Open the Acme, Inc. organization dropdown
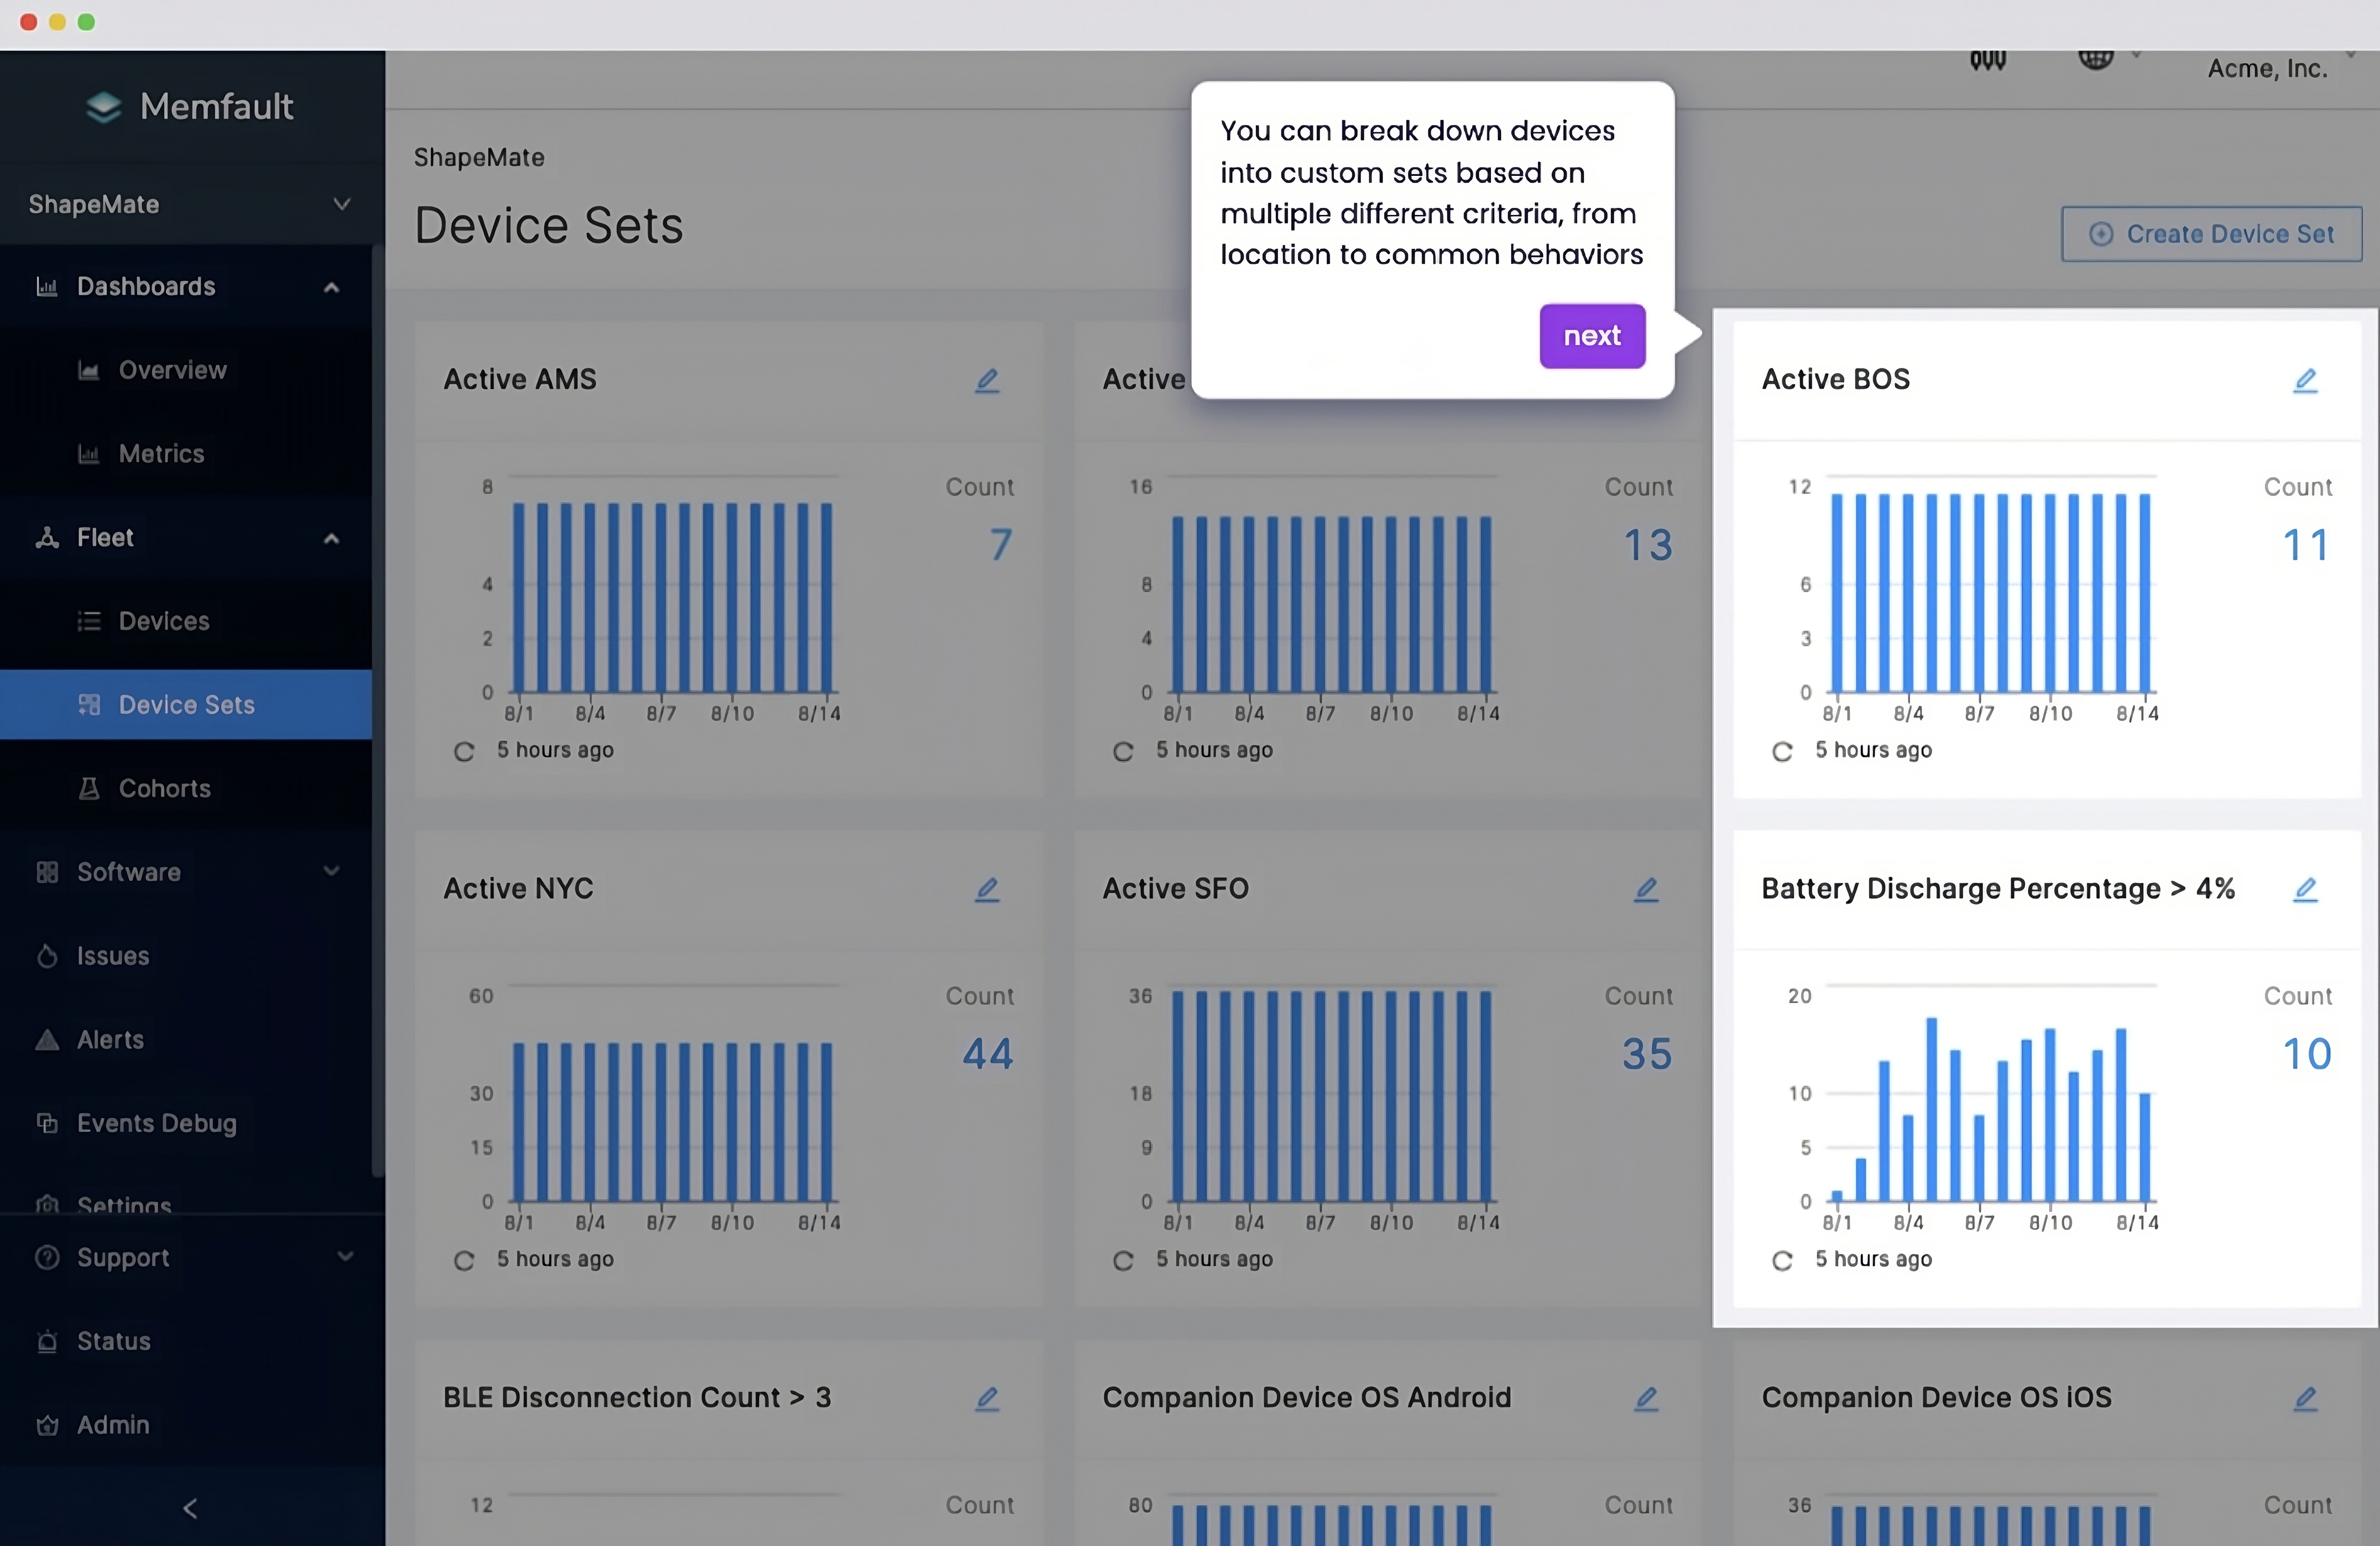The height and width of the screenshot is (1546, 2380). [x=2282, y=68]
